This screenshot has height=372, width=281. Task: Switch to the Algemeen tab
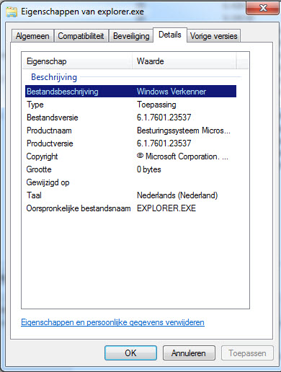pyautogui.click(x=32, y=36)
